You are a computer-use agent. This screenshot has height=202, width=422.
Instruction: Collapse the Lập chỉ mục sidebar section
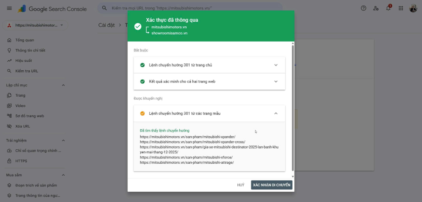[63, 85]
